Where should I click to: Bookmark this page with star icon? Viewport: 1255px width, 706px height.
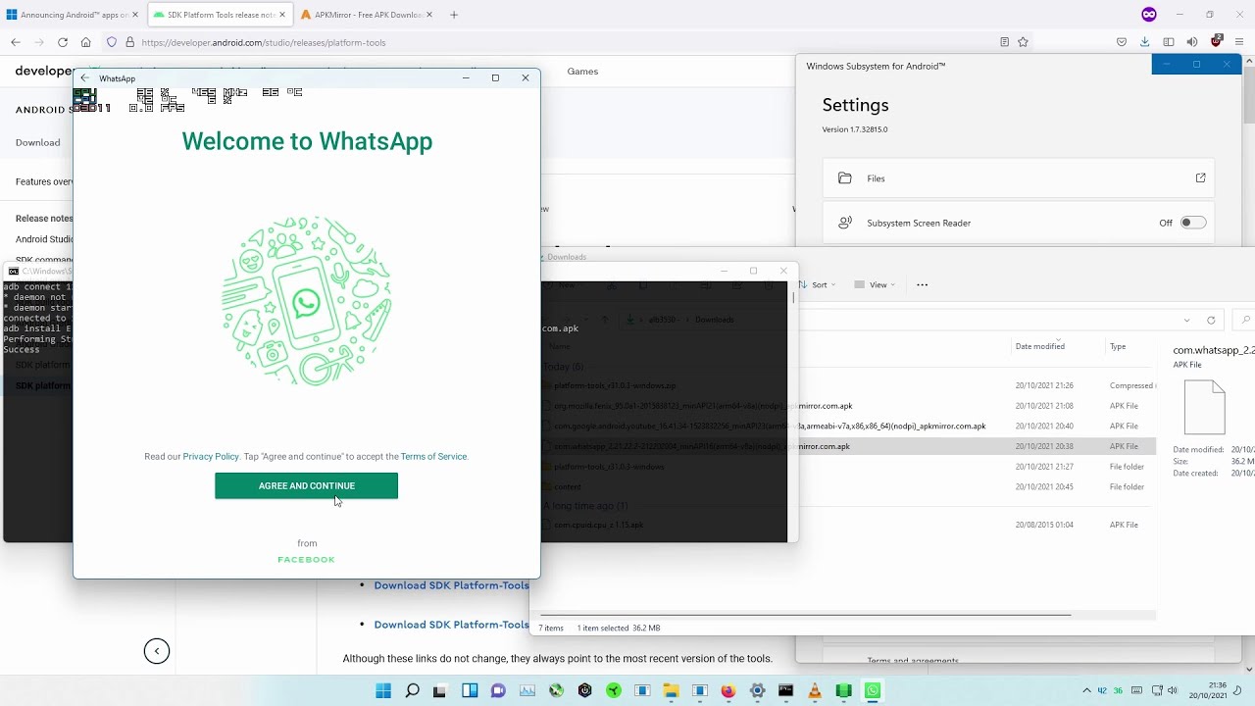1023,42
